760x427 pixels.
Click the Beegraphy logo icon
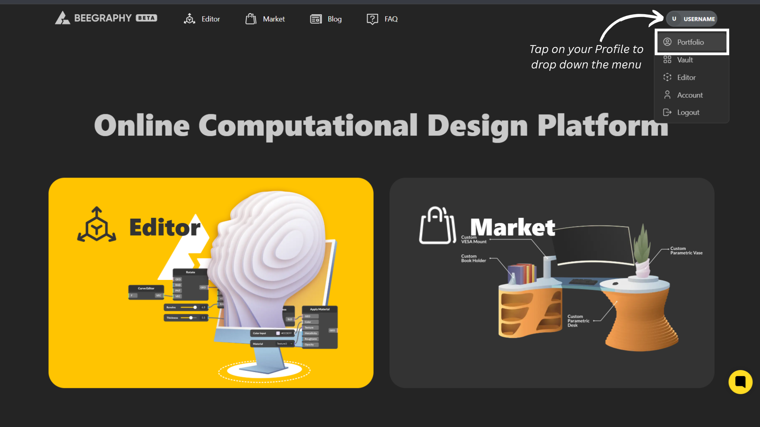click(x=63, y=18)
